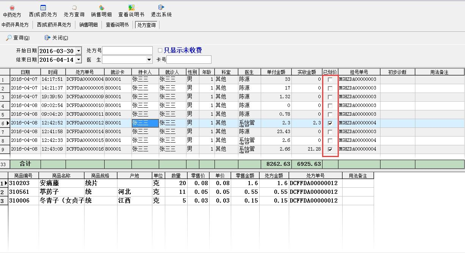465x253 pixels.
Task: Click 挂号单号 MGHZDA00000004 in 12:42:52 row
Action: [x=359, y=123]
